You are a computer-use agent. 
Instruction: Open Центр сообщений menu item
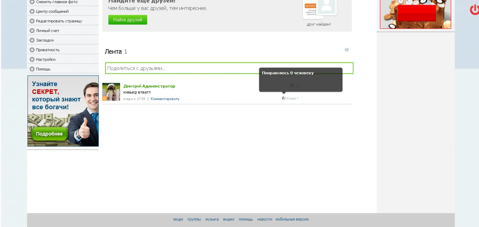coord(52,11)
